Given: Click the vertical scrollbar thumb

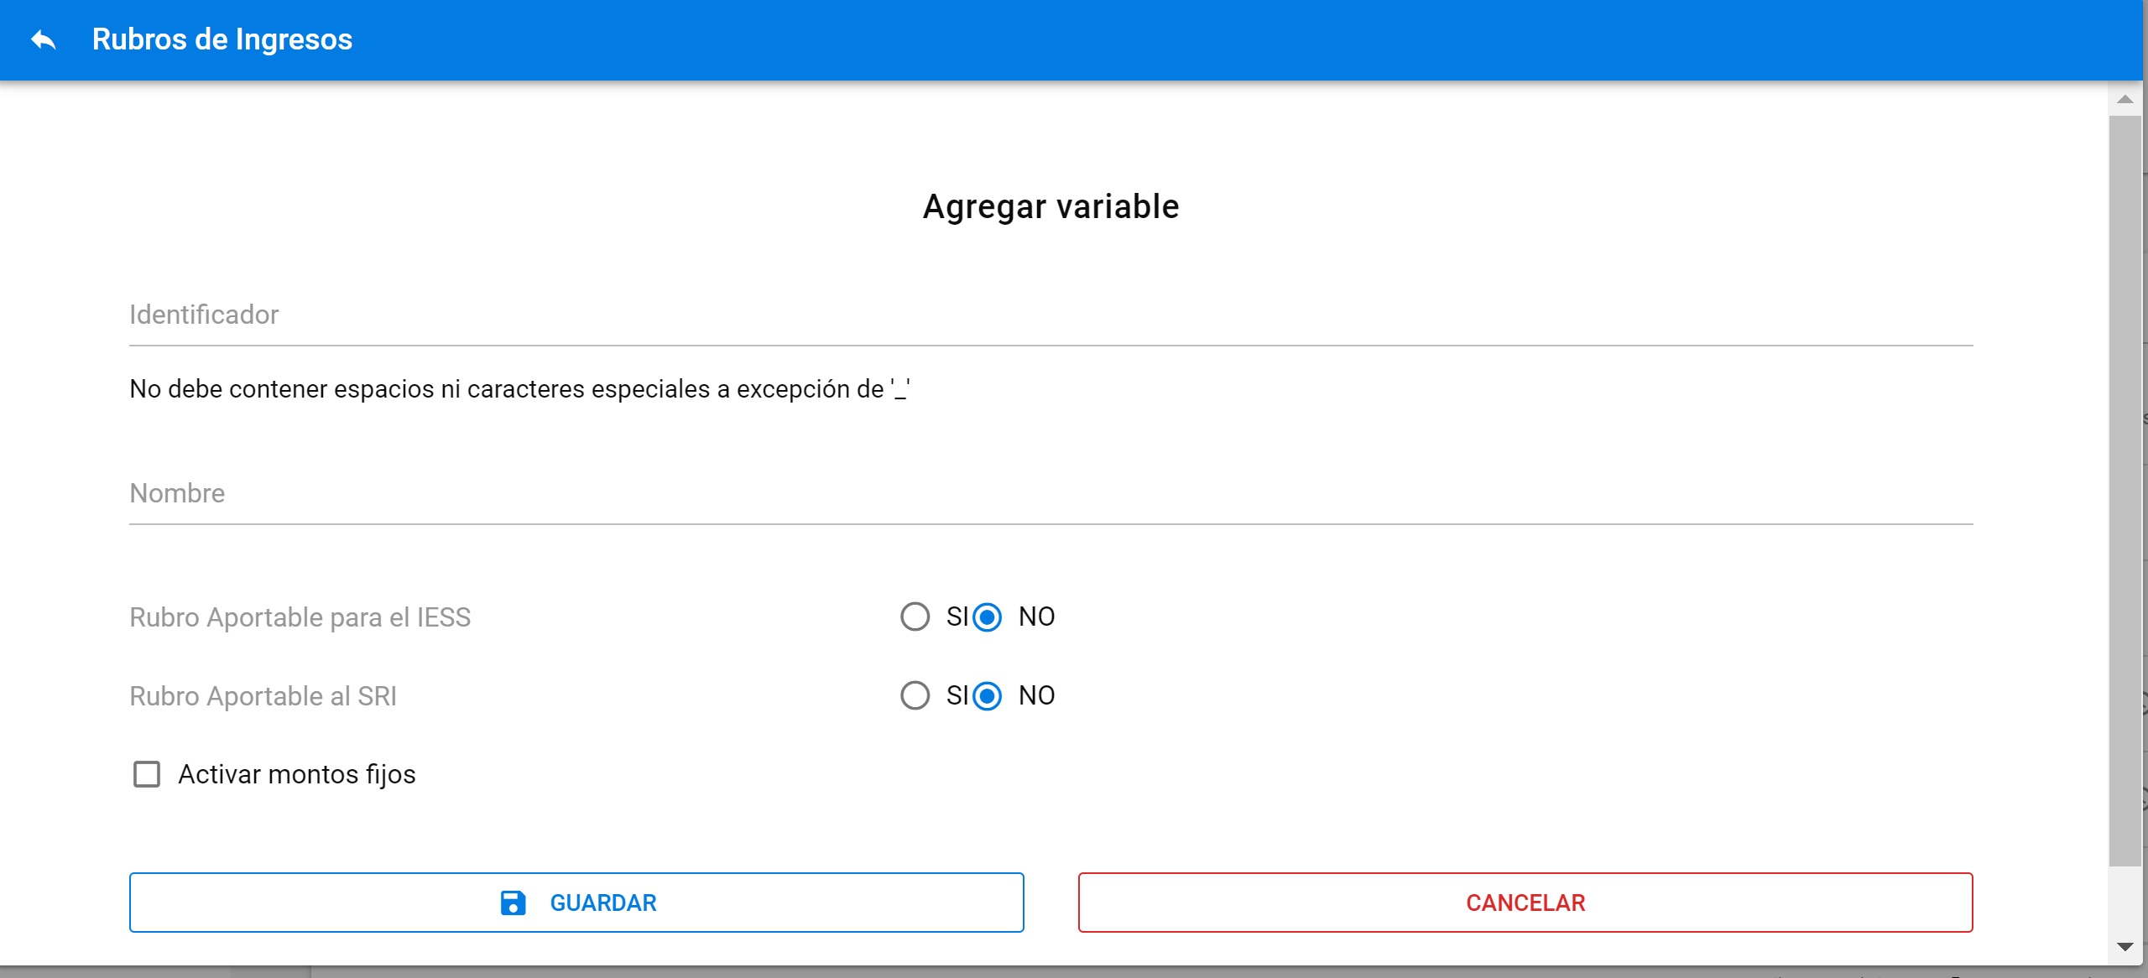Looking at the screenshot, I should tap(2125, 491).
